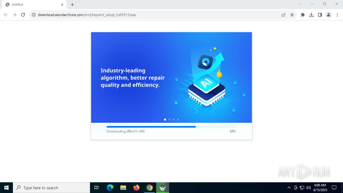Switch to Repairit installer on taskbar
This screenshot has height=193, width=343.
pyautogui.click(x=163, y=188)
